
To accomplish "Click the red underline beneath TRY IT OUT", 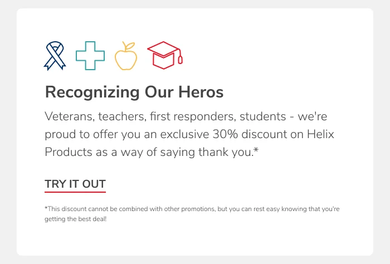I will click(75, 192).
